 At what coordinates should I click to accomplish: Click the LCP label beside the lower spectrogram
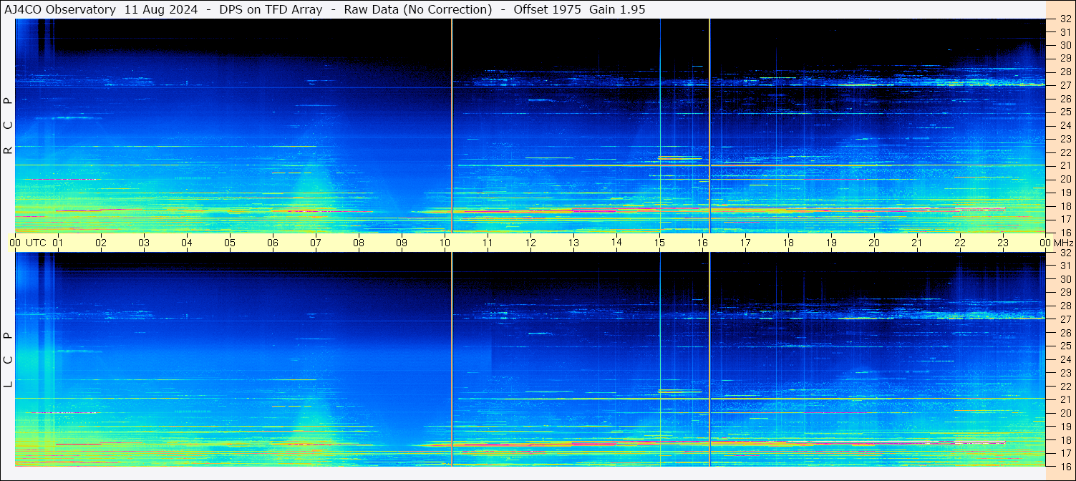[x=8, y=360]
